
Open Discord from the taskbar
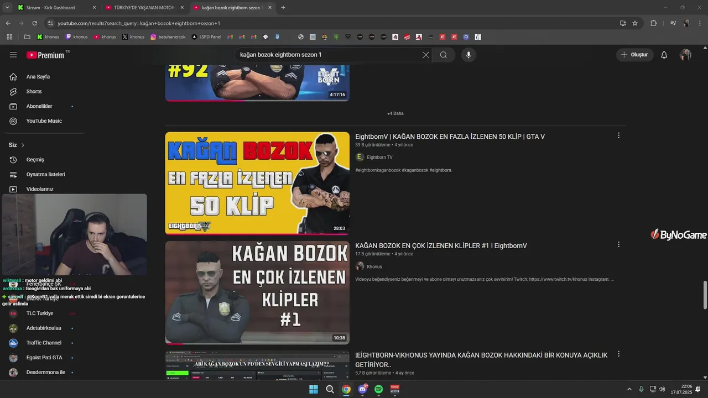[x=362, y=389]
